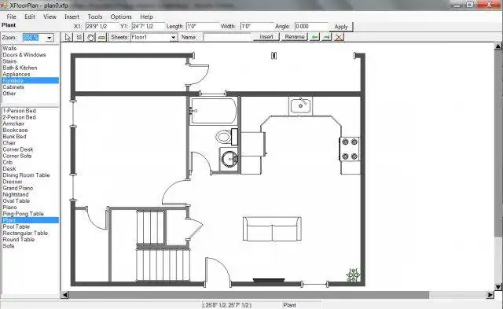This screenshot has width=503, height=309.
Task: Select the pointer arrow tool
Action: 68,37
